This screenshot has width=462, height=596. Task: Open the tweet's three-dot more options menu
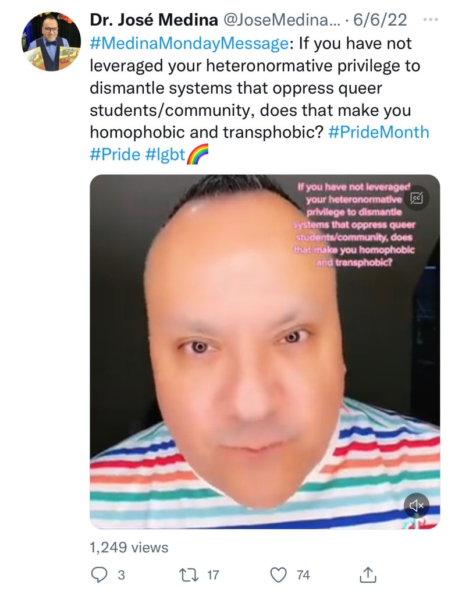(431, 19)
